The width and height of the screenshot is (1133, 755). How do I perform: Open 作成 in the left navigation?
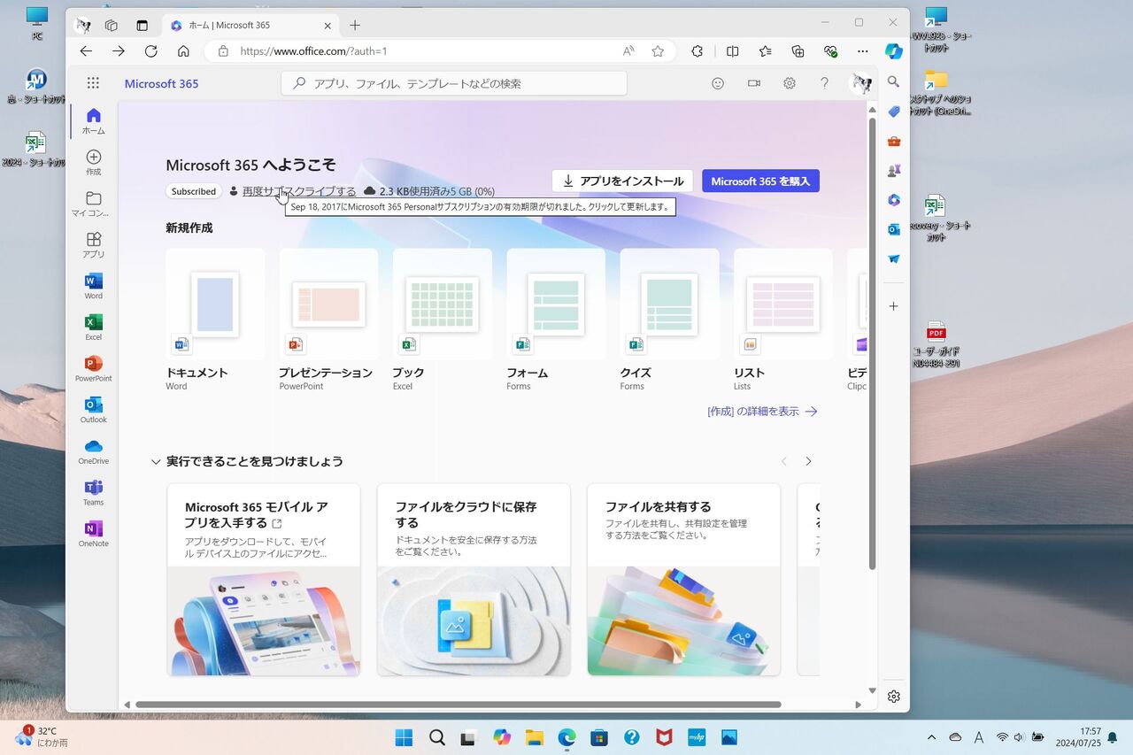[x=94, y=163]
